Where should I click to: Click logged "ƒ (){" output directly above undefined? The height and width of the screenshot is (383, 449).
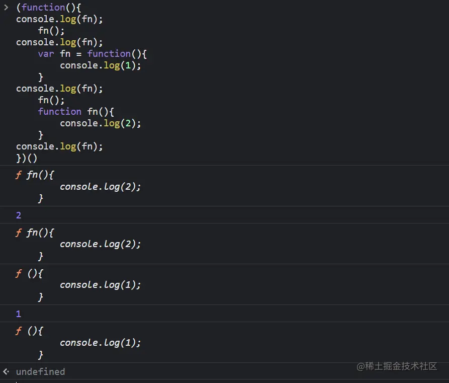click(29, 331)
